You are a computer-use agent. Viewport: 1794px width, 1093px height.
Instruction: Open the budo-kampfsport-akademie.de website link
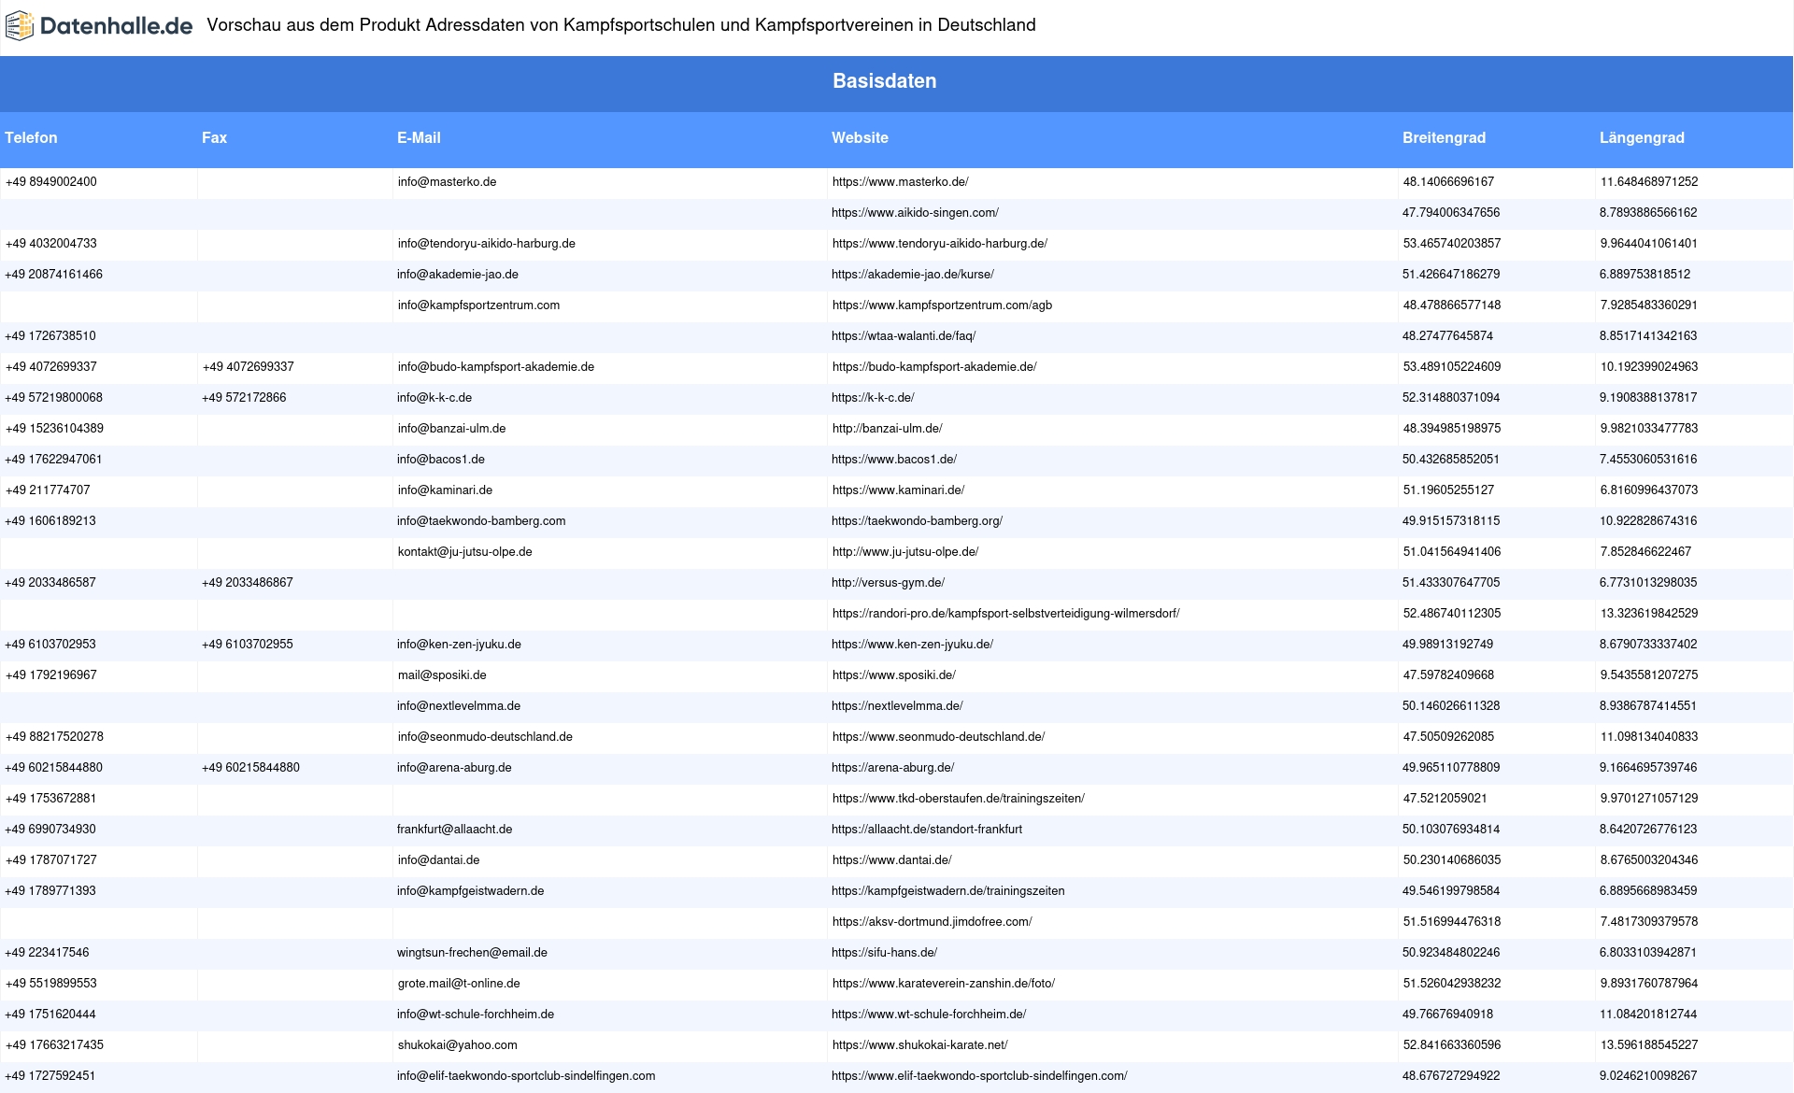934,367
